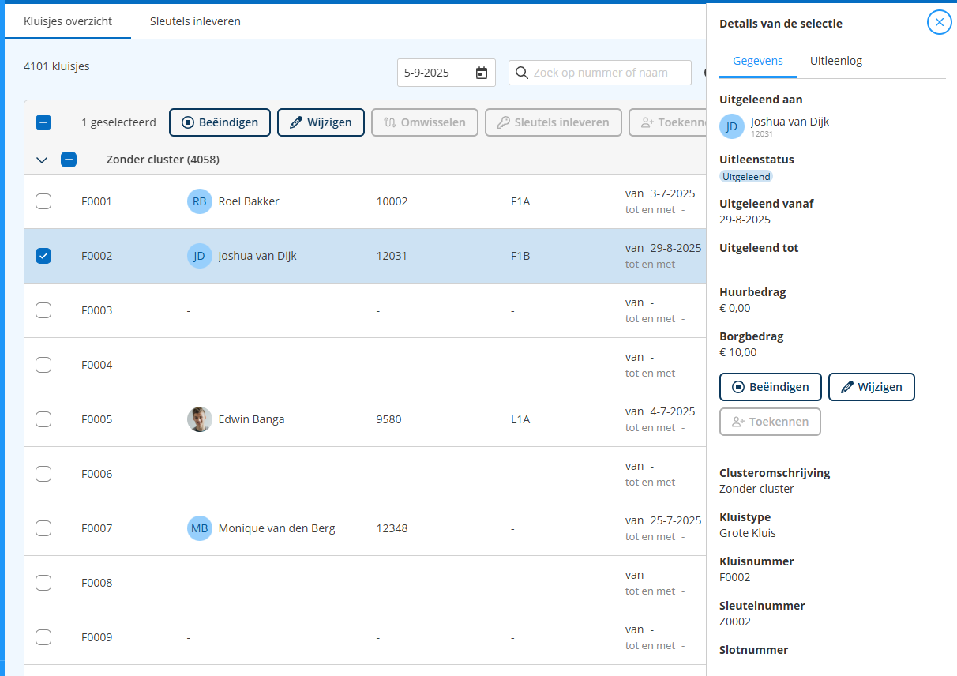Click Roel Bakker's RB avatar

(x=200, y=201)
